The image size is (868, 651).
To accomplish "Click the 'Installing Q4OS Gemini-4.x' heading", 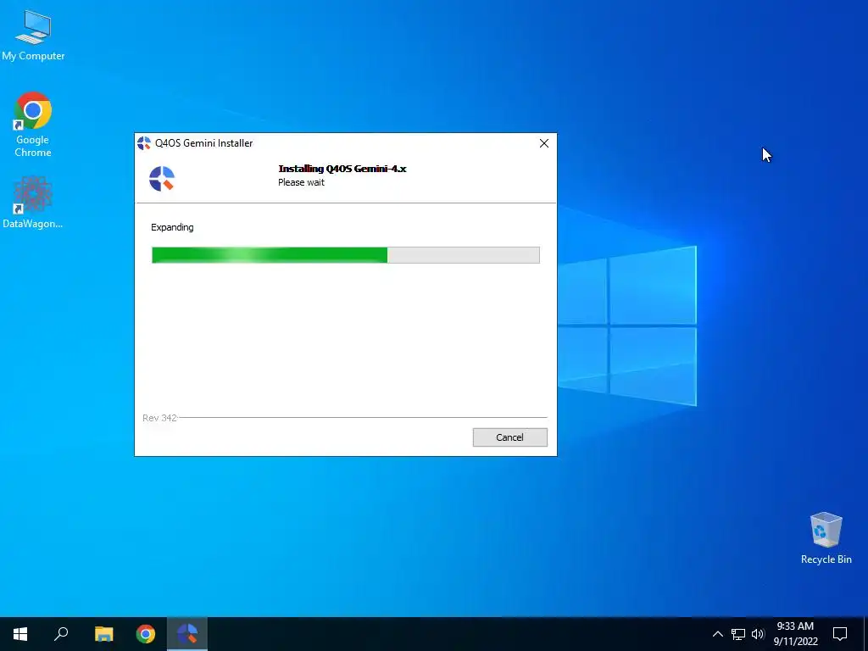I will (x=342, y=169).
